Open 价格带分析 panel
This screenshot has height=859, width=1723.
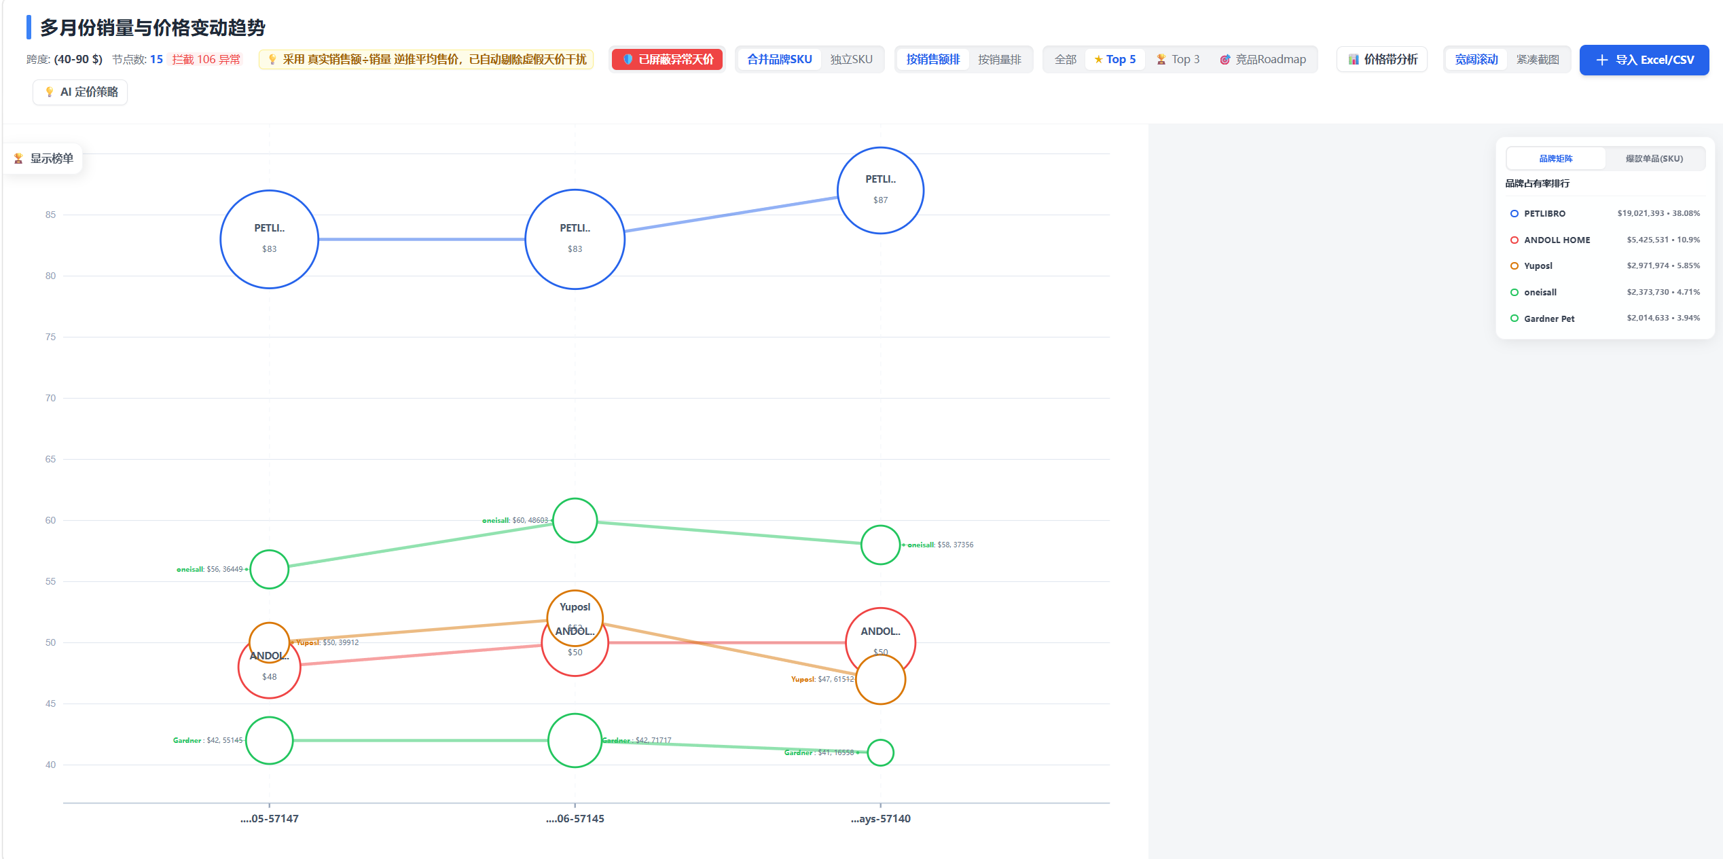tap(1382, 59)
